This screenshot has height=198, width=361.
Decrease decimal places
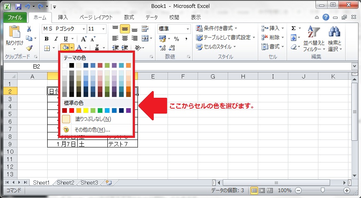click(x=172, y=48)
